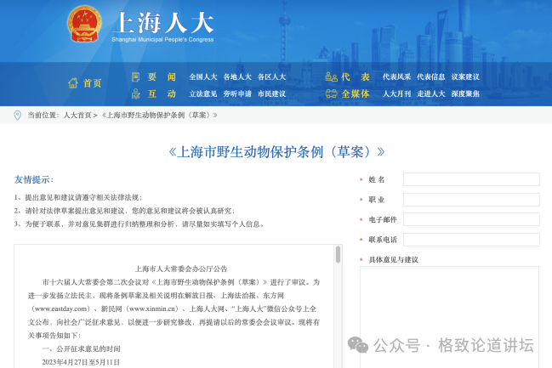Open 走进人大 link
The image size is (552, 368).
point(431,93)
